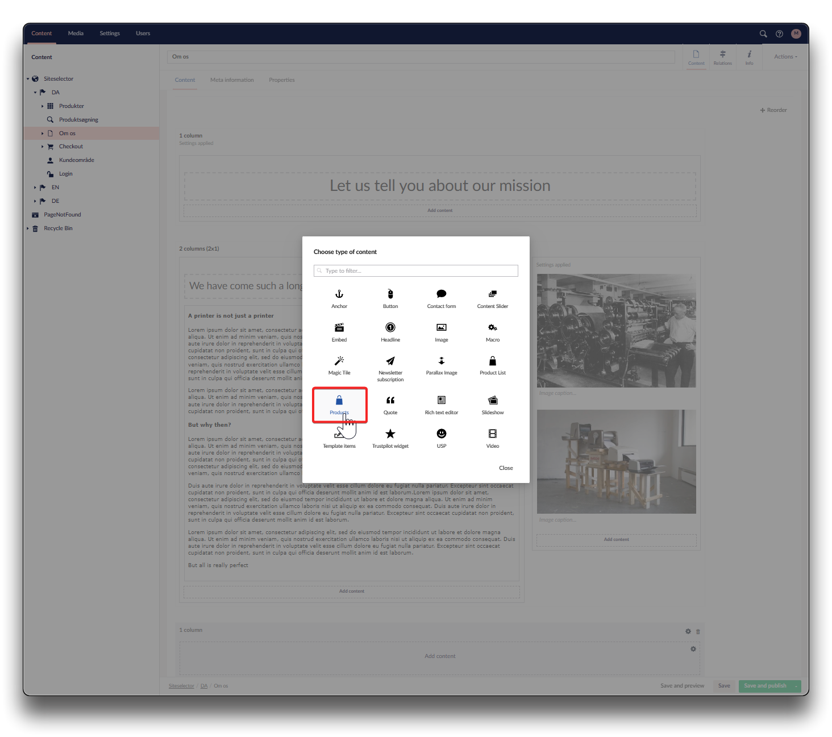Click the Reorder button
This screenshot has height=737, width=832.
773,110
